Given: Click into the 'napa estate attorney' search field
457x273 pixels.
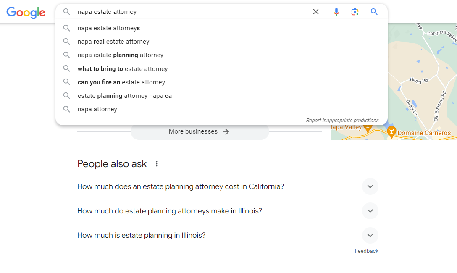Looking at the screenshot, I should point(192,12).
